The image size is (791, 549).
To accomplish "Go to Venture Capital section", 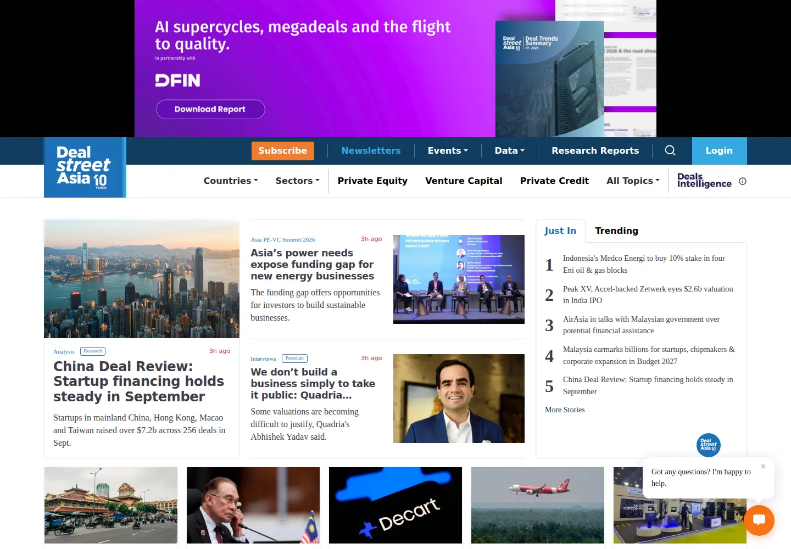I will (x=464, y=181).
